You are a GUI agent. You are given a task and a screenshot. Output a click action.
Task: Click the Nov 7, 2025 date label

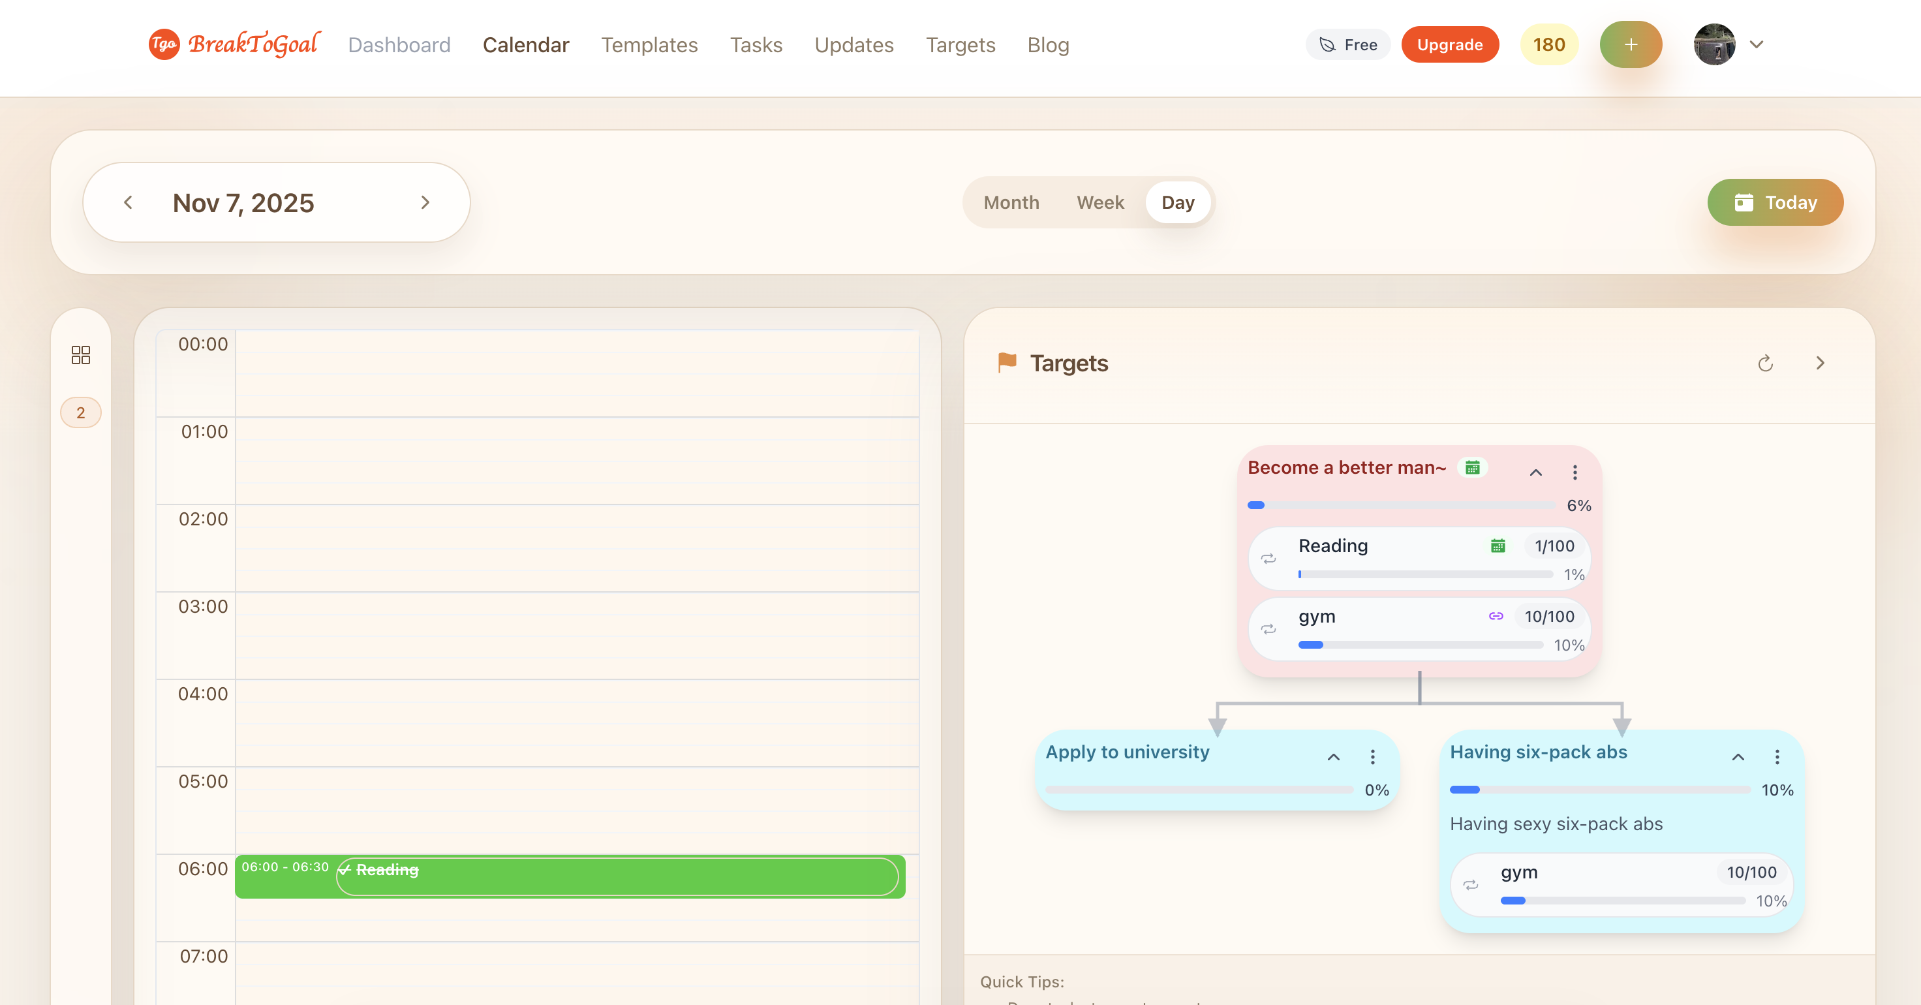243,203
